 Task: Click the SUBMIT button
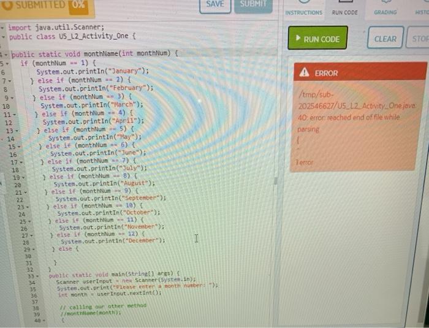(253, 4)
